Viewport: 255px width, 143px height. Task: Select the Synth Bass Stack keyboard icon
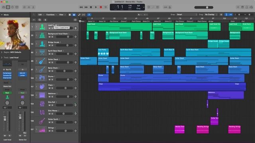(x=42, y=52)
